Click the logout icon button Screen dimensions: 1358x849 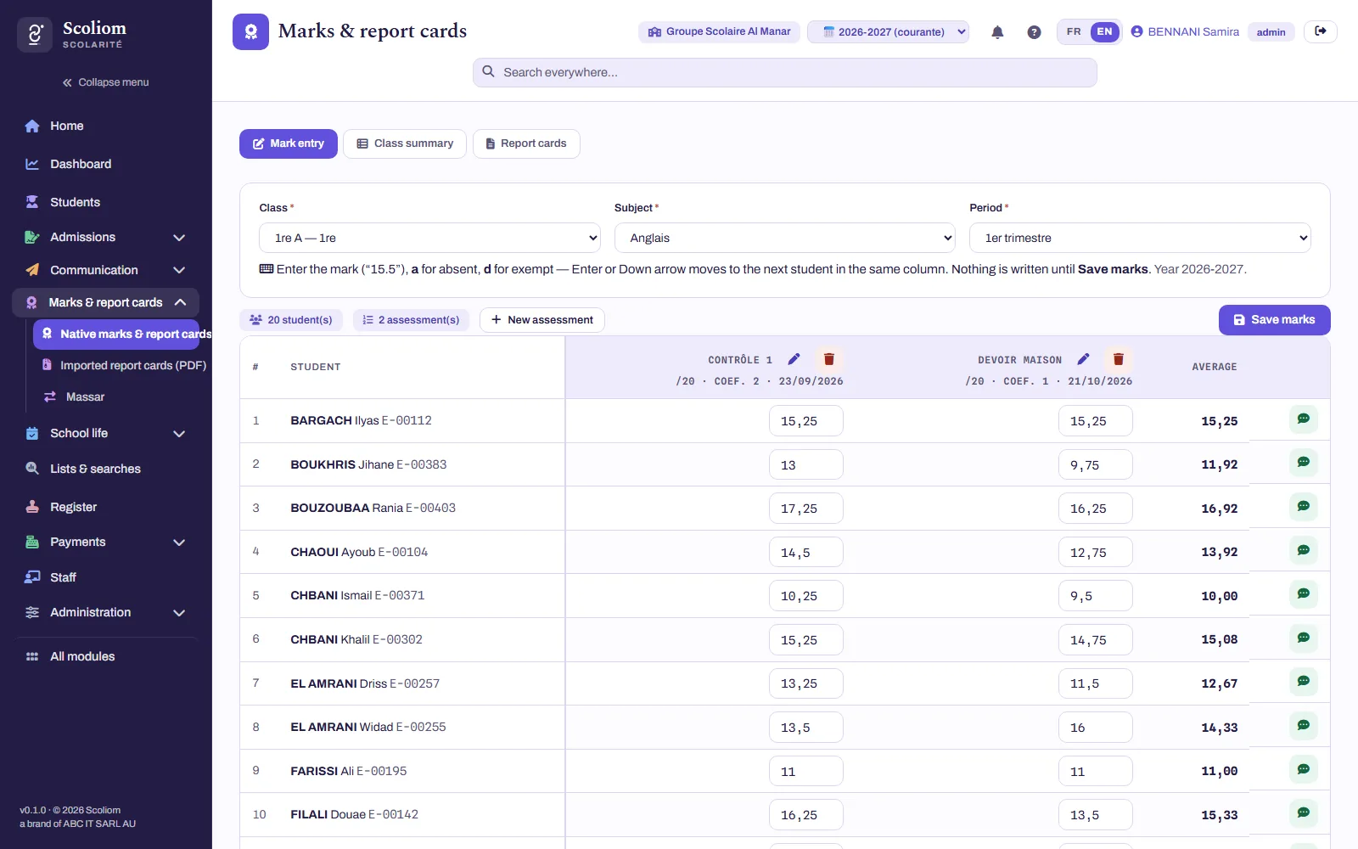tap(1321, 31)
